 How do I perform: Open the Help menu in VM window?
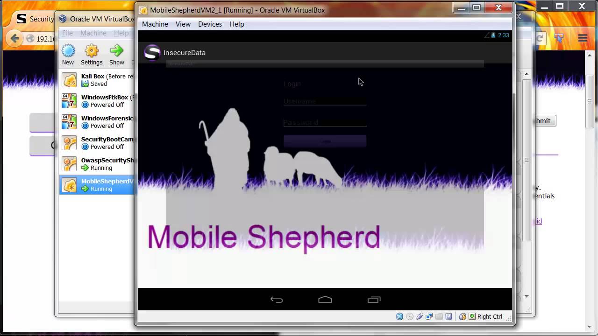(x=237, y=24)
